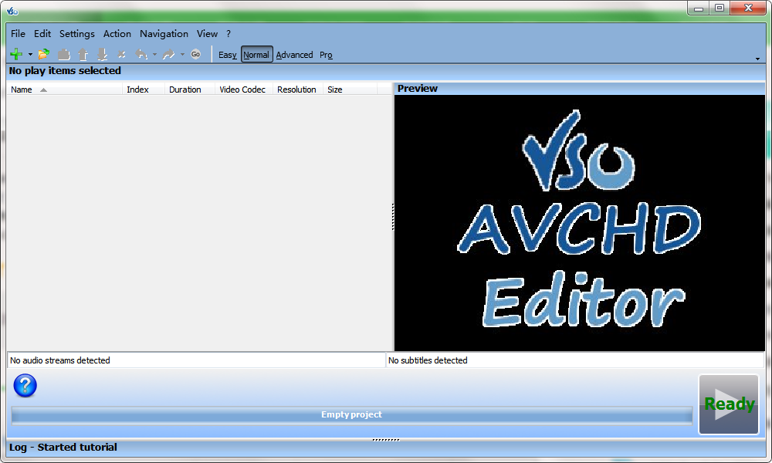Select the Normal mode button
The height and width of the screenshot is (463, 772).
pyautogui.click(x=256, y=55)
